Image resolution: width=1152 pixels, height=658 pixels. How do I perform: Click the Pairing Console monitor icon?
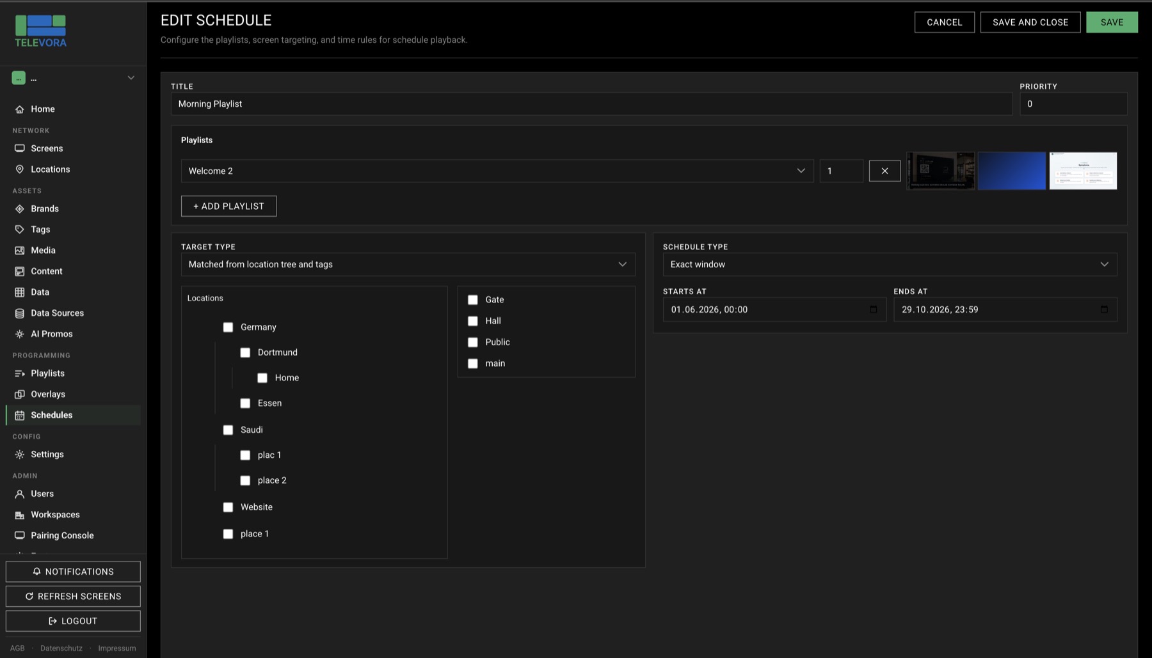point(20,536)
